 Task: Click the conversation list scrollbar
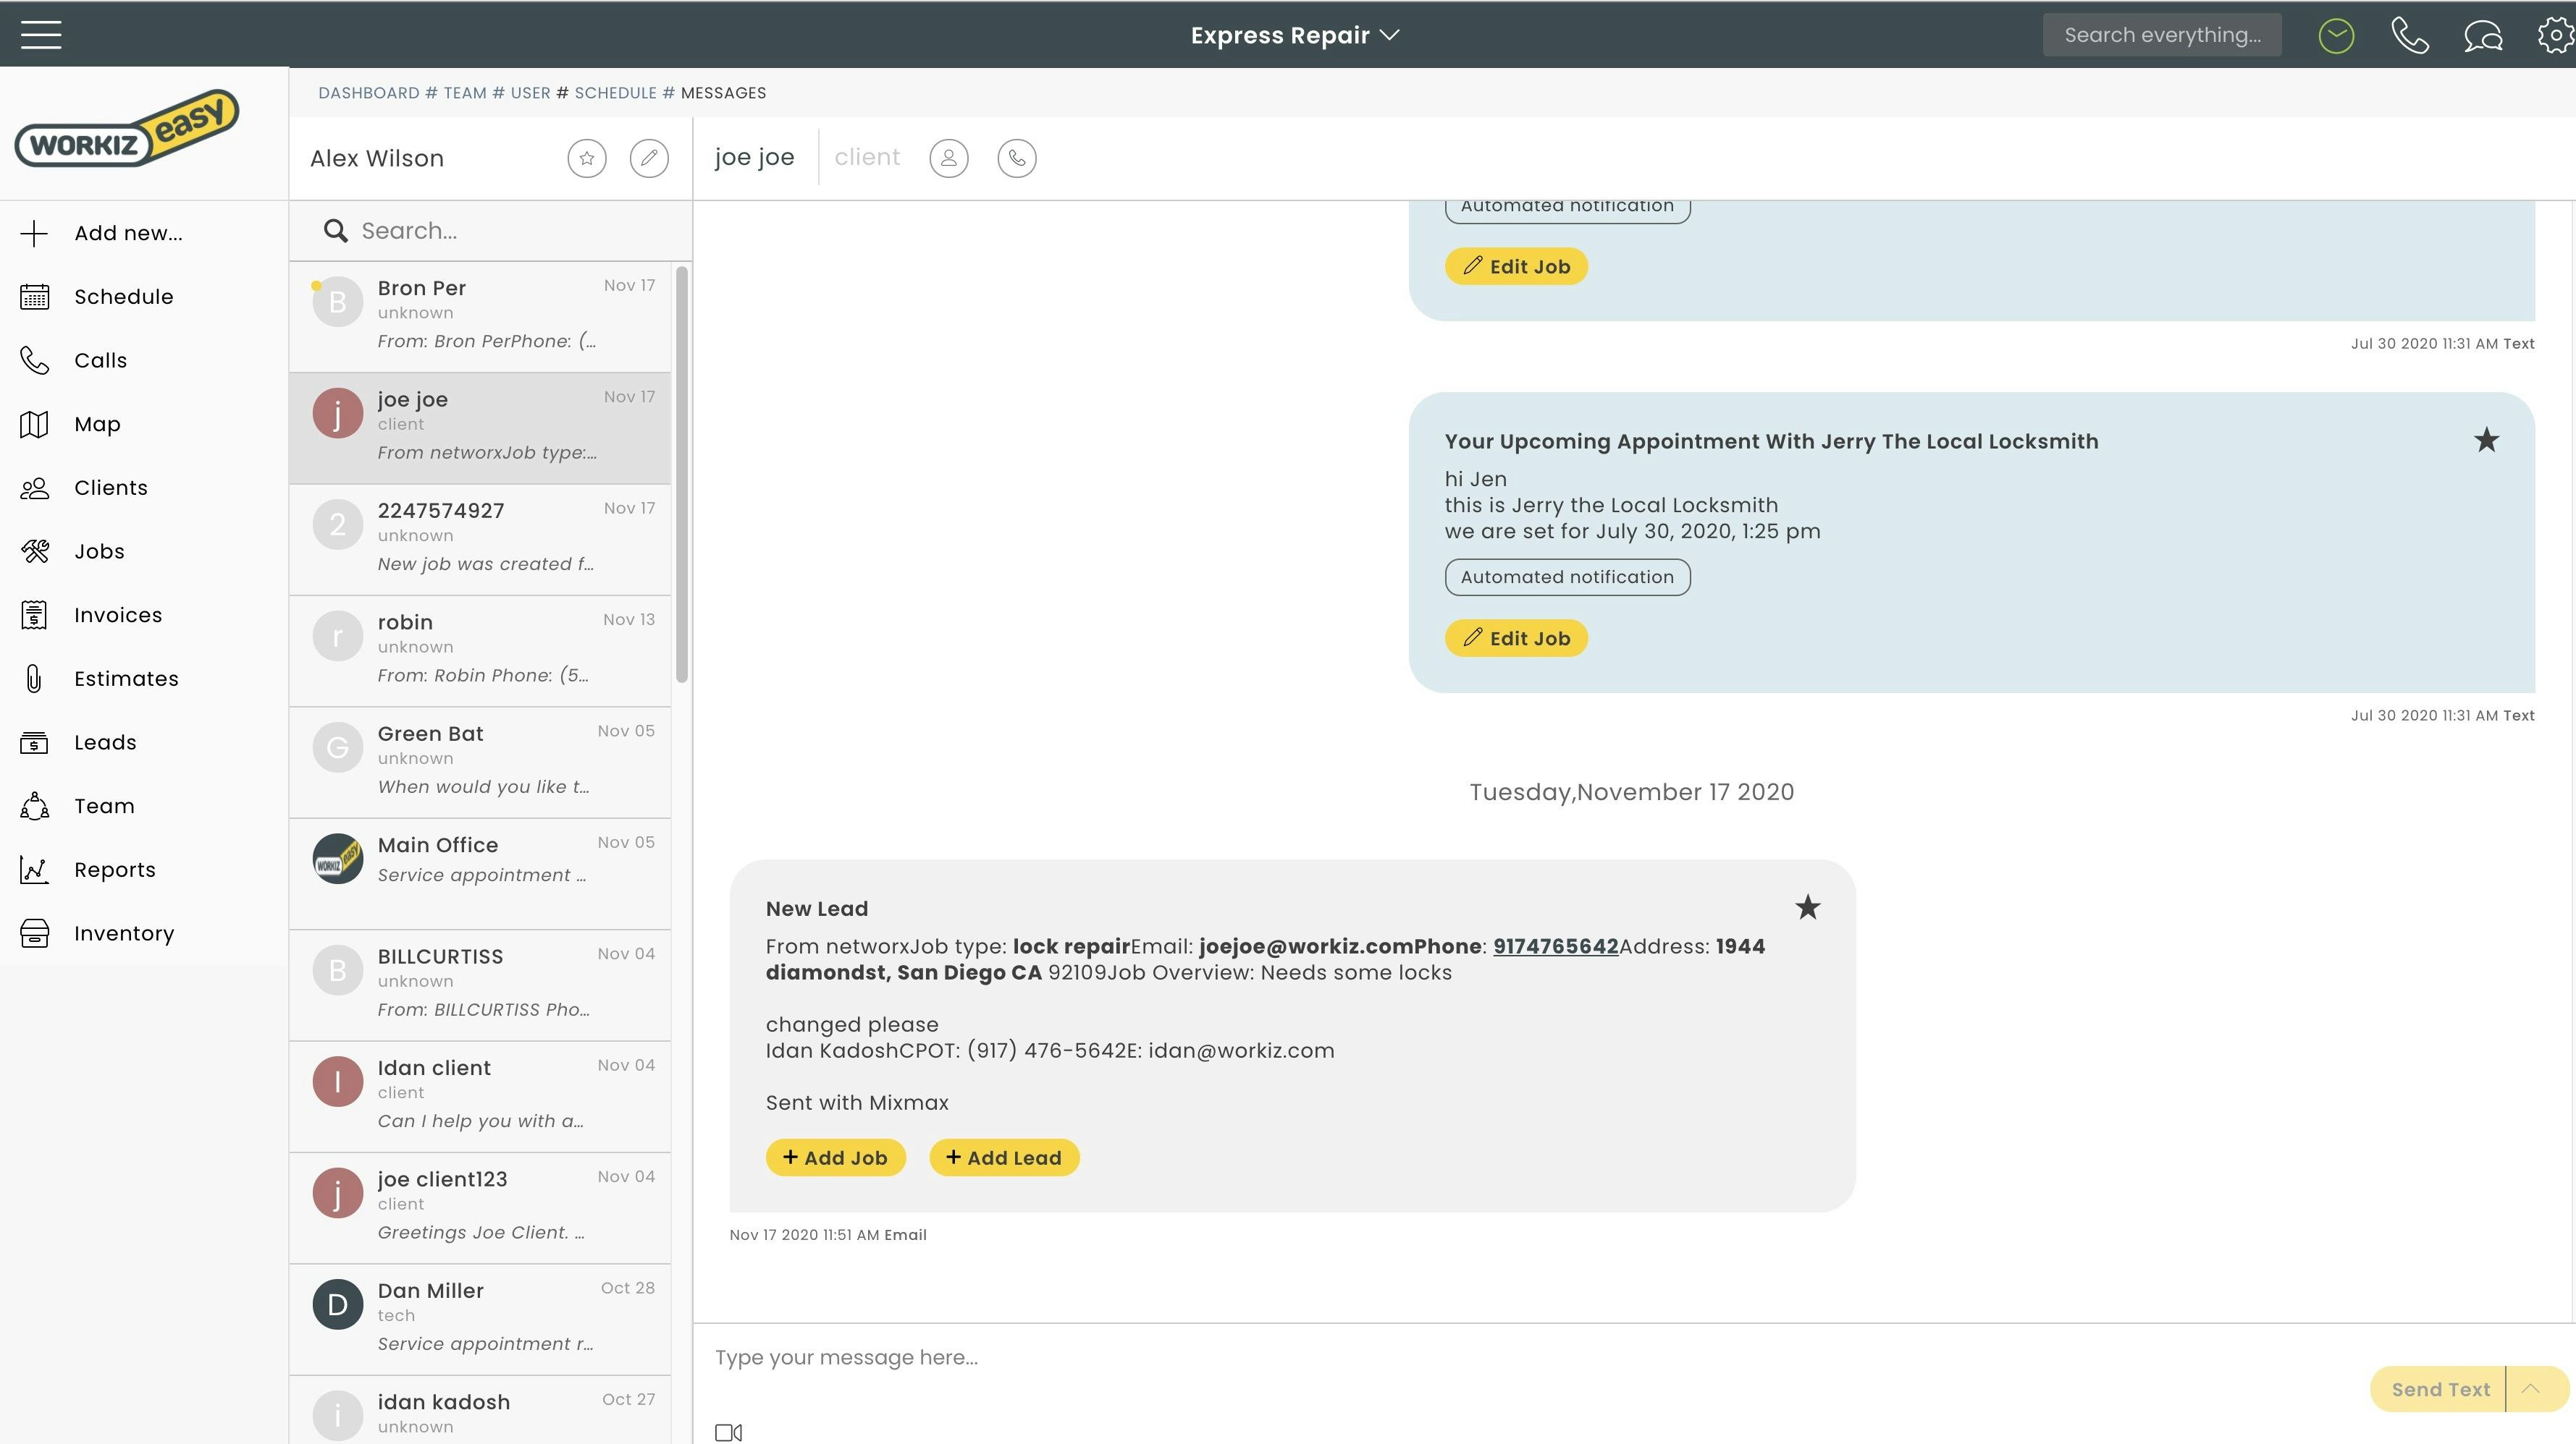click(x=682, y=475)
